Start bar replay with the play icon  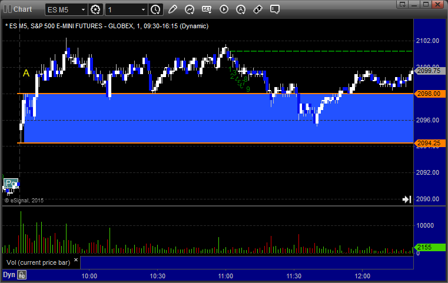coord(224,9)
